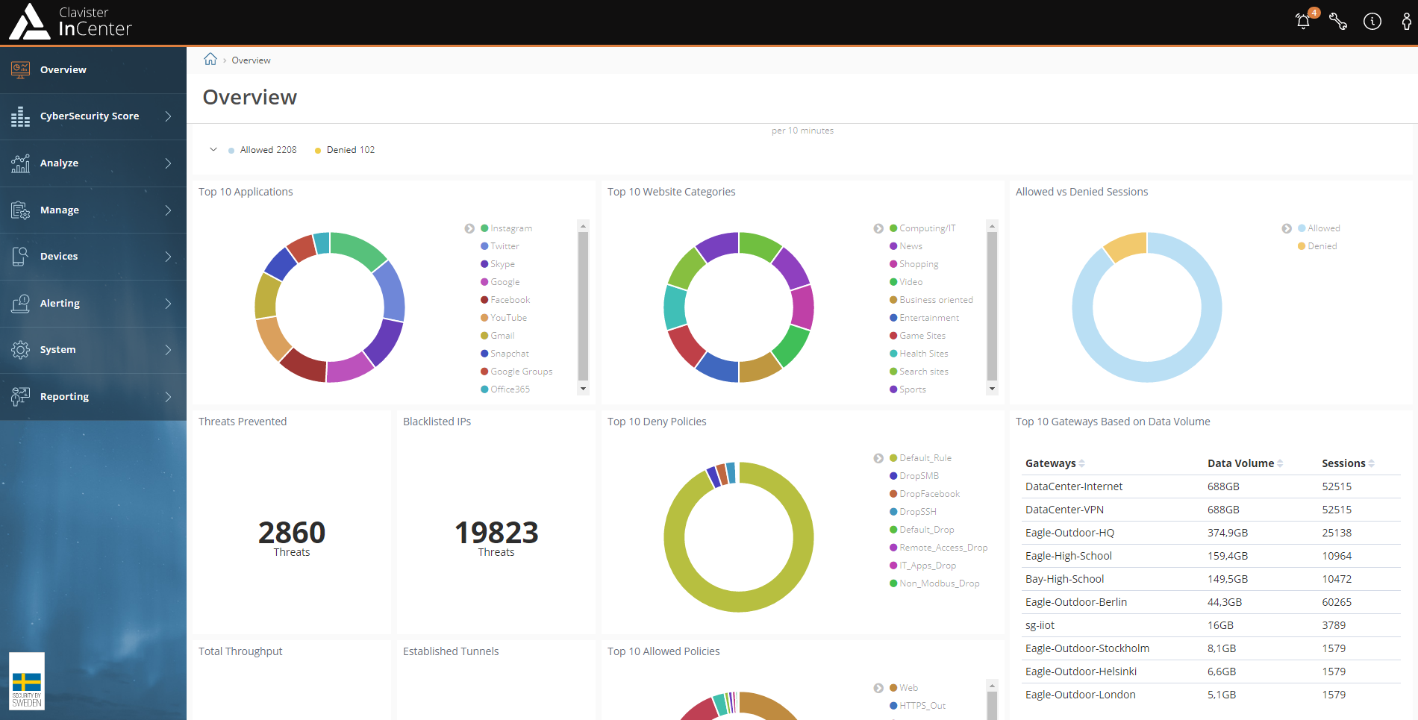
Task: Toggle Shopping in website categories legend
Action: pyautogui.click(x=913, y=264)
